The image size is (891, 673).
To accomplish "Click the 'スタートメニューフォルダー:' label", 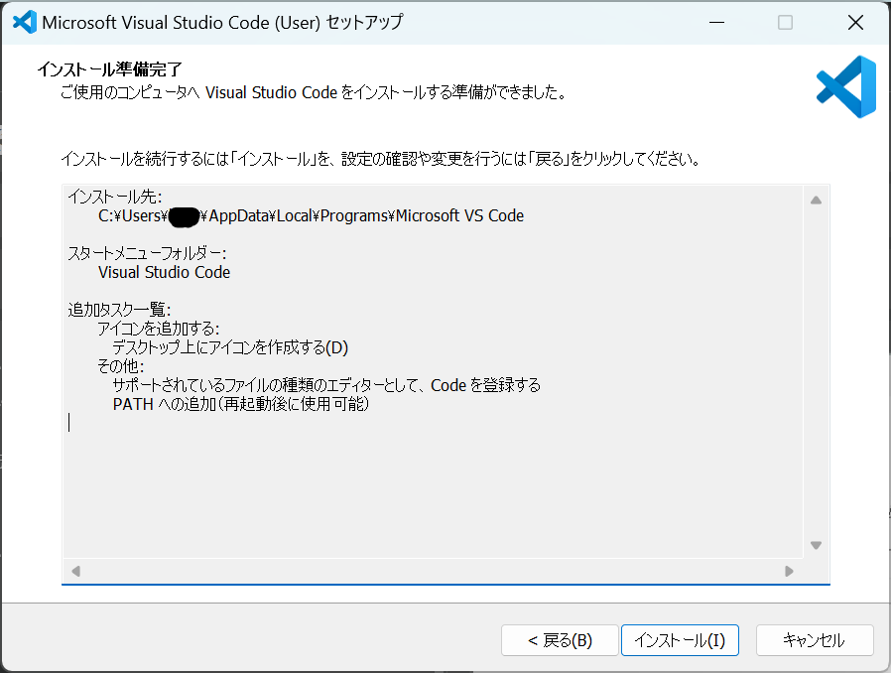I will 147,253.
